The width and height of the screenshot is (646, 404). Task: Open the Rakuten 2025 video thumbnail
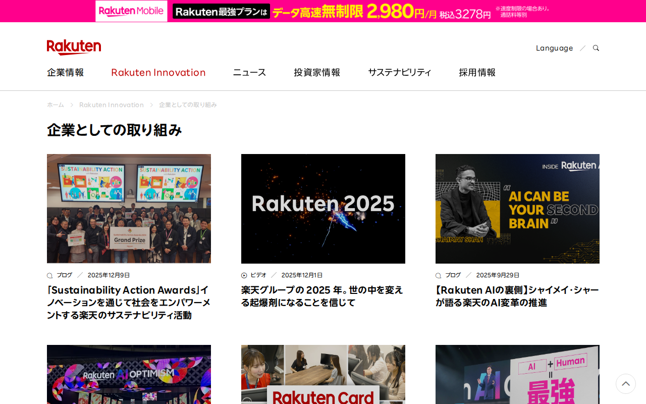[323, 209]
